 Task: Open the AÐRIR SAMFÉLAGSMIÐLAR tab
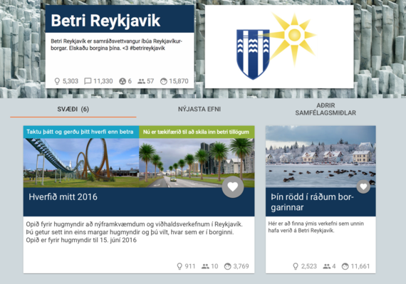(326, 109)
